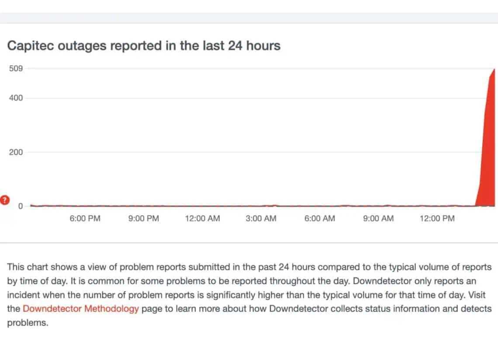Click the 6:00 AM time axis label
The width and height of the screenshot is (498, 356).
(320, 218)
